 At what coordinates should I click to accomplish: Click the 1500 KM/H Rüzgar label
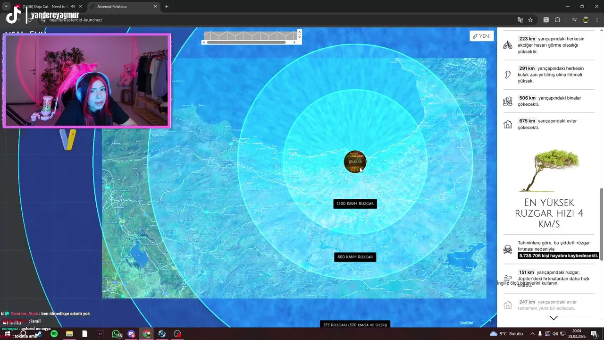355,204
